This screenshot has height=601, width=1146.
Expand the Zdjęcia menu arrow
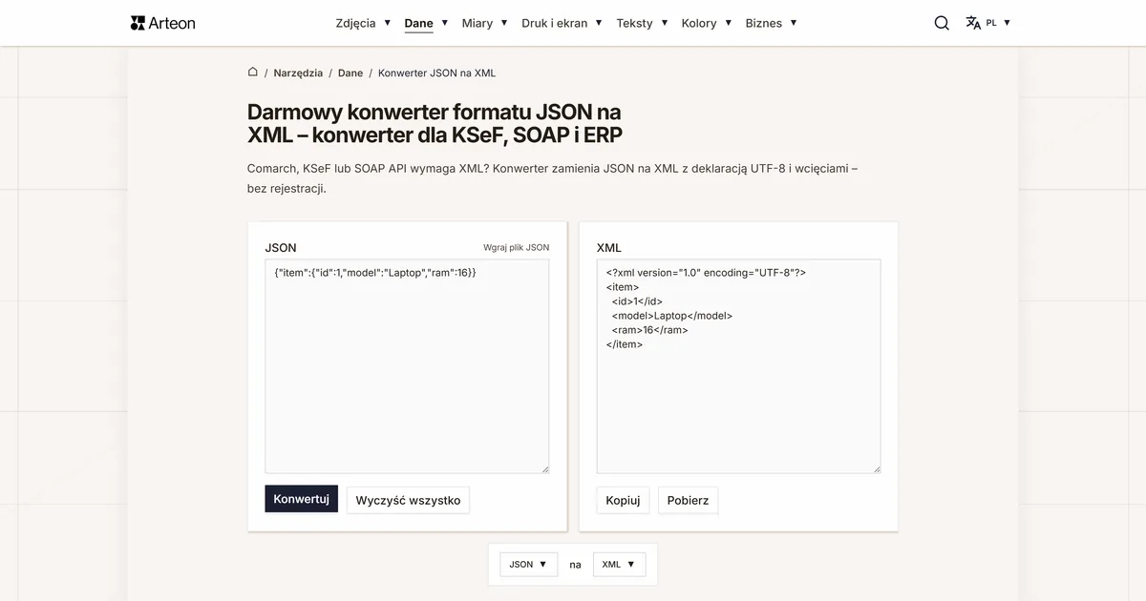click(x=388, y=22)
